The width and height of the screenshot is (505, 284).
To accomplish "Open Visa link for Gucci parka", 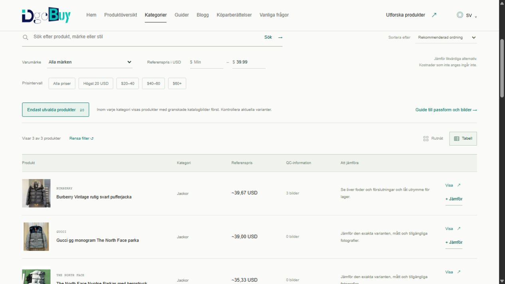I will click(453, 229).
